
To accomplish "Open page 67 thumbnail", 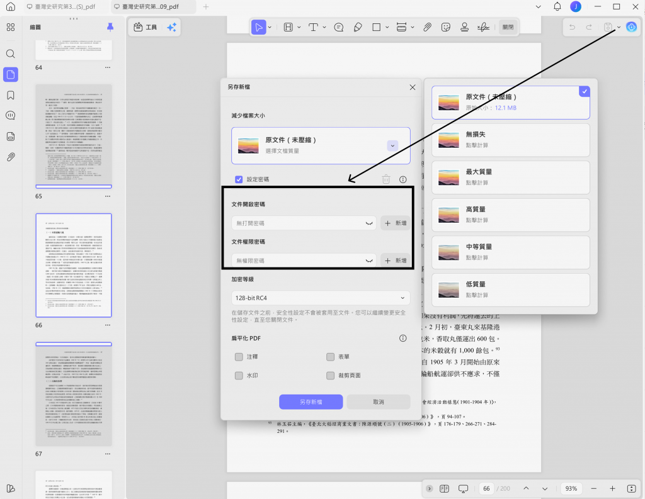I will tap(74, 394).
